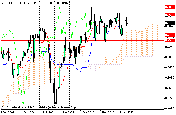Click the 0.6430 price scale value
The image size is (176, 115).
(x=169, y=67)
